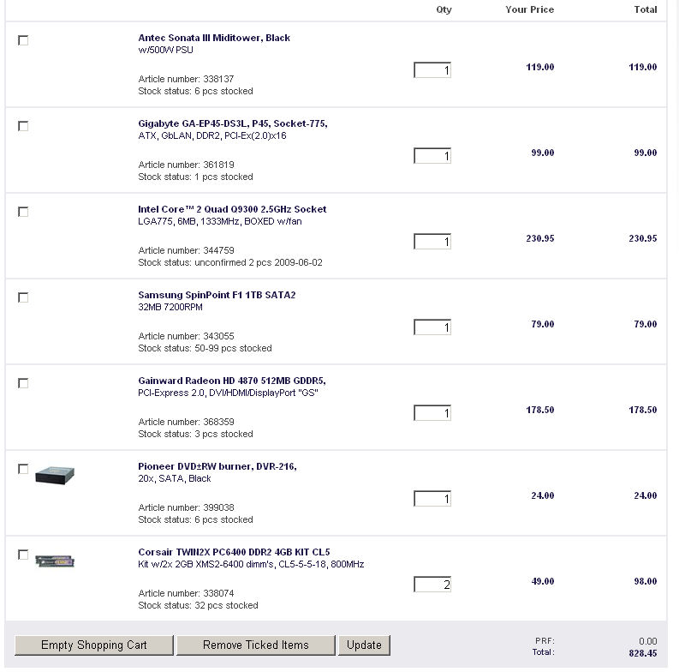Viewport: 679px width, 672px height.
Task: Click the Corsair memory quantity field
Action: coord(432,585)
